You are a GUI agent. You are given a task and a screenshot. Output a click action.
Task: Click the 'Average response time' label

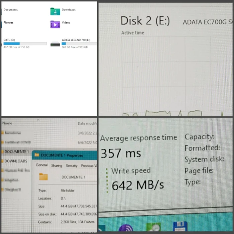click(139, 138)
